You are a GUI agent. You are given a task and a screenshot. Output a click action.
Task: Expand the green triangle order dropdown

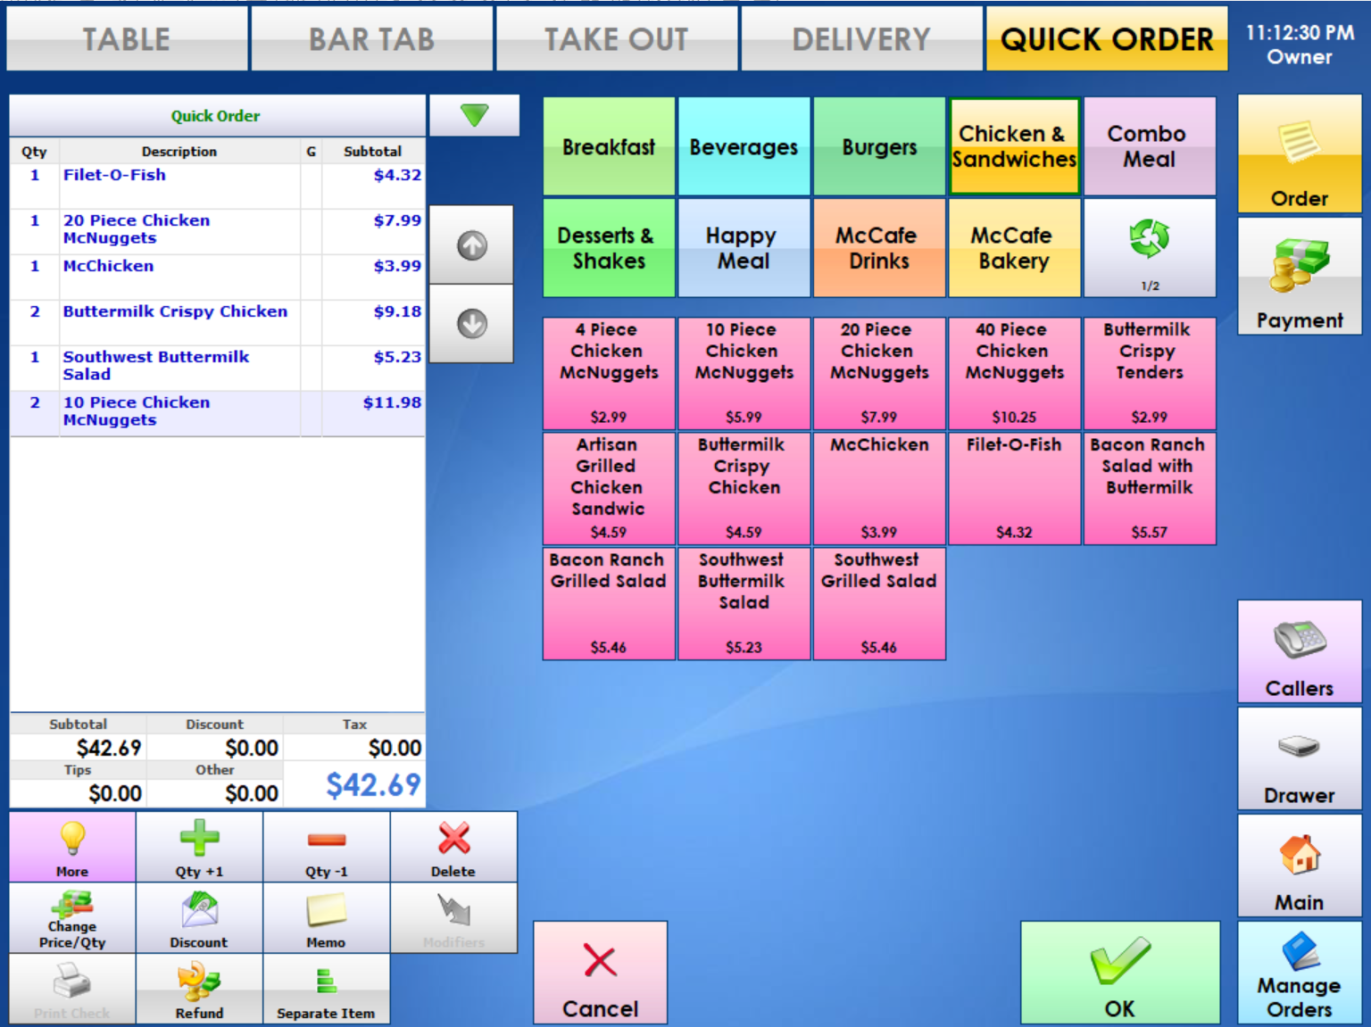(474, 115)
